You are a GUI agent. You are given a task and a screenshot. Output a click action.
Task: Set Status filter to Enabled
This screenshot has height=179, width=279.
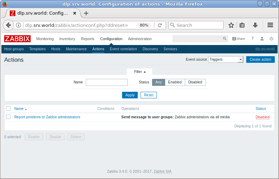pos(175,82)
